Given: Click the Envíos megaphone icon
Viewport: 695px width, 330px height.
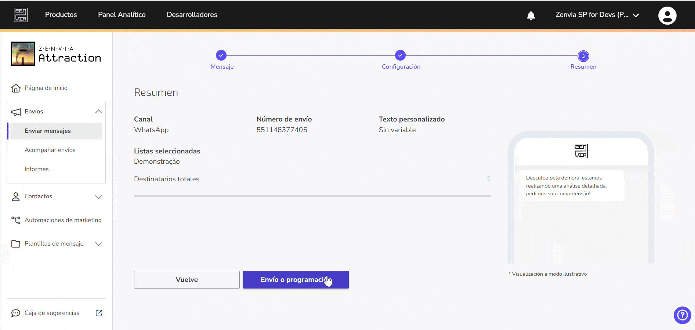Looking at the screenshot, I should click(16, 112).
